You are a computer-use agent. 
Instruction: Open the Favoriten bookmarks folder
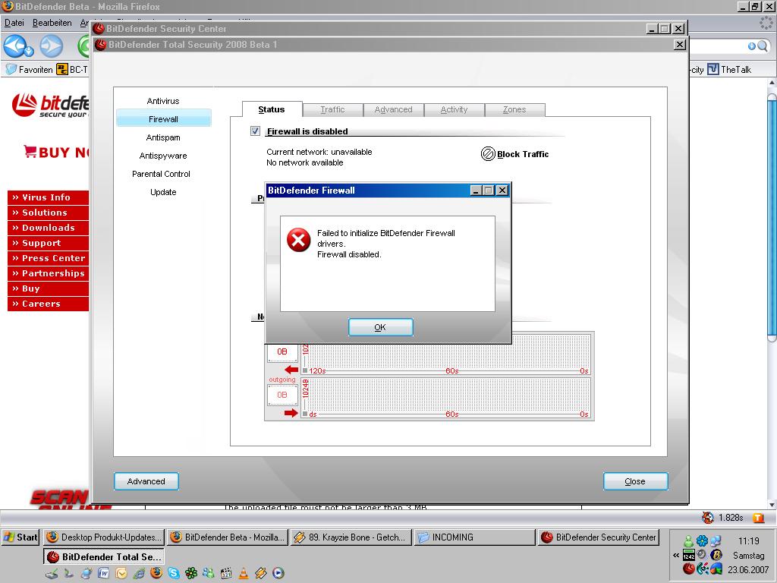tap(30, 69)
